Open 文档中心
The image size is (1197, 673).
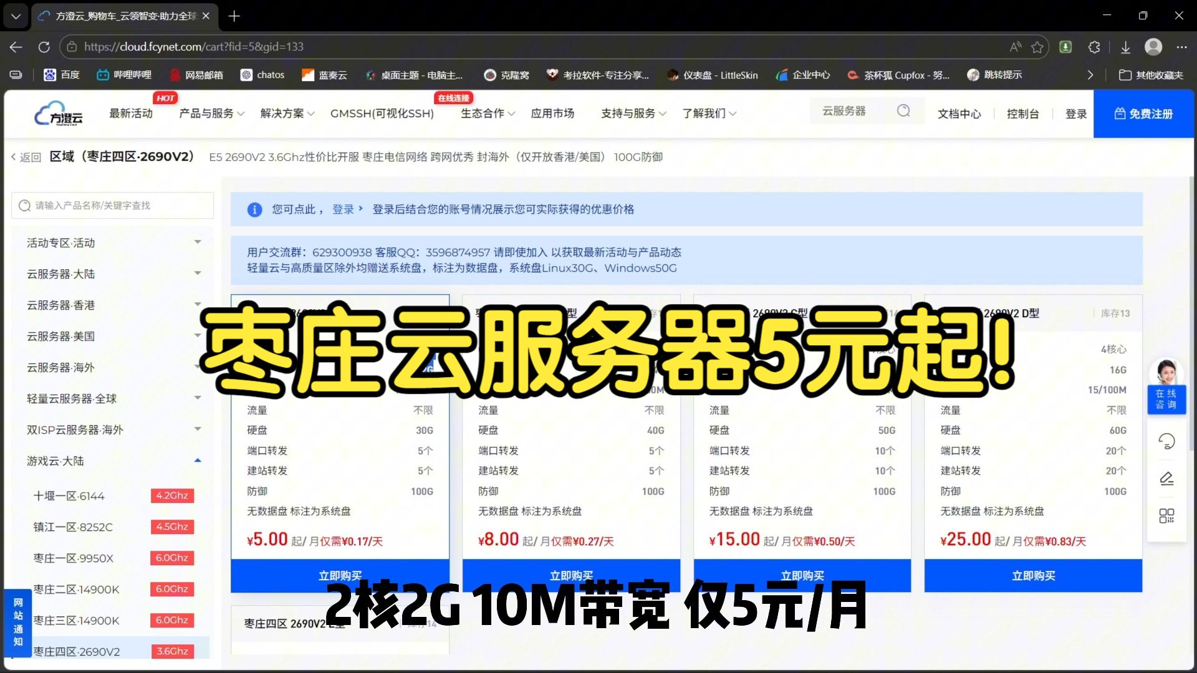pyautogui.click(x=959, y=114)
